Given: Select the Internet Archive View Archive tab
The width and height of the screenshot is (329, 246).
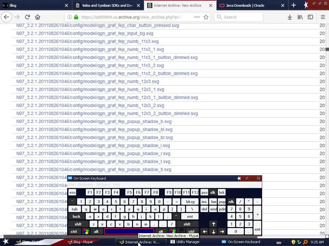Looking at the screenshot, I should (180, 5).
